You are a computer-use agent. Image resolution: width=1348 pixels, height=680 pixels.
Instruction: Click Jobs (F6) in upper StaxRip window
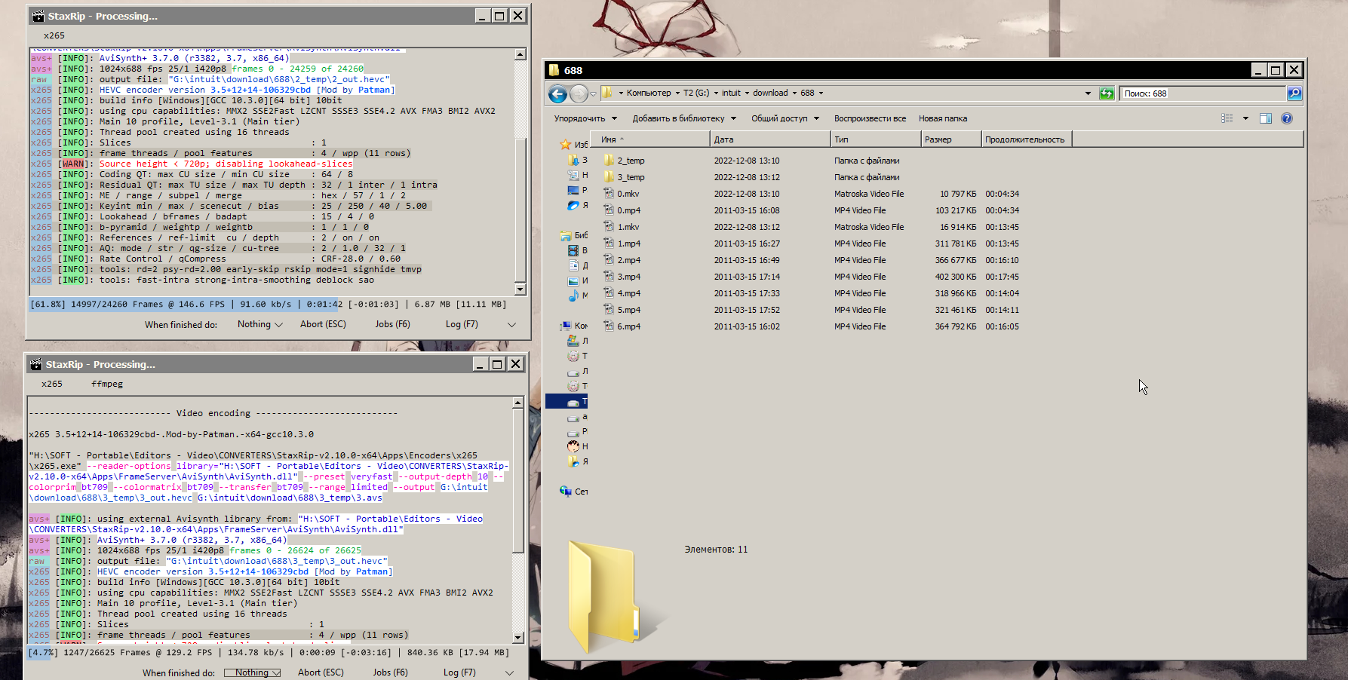392,324
